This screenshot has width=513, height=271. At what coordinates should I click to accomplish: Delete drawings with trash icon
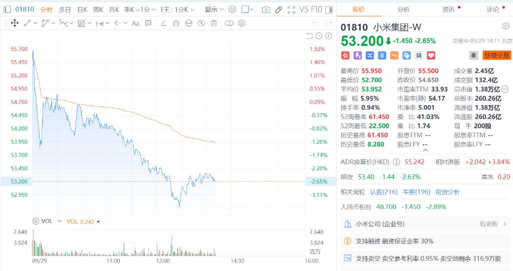click(x=213, y=23)
